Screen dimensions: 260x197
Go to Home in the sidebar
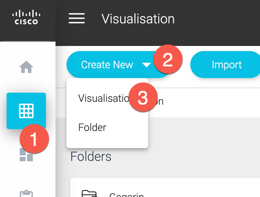coord(26,67)
